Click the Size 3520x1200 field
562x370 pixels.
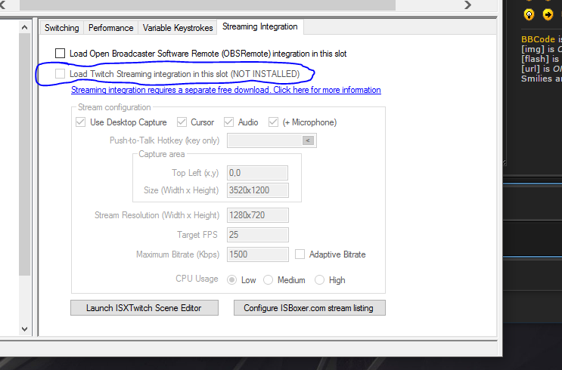coord(257,190)
